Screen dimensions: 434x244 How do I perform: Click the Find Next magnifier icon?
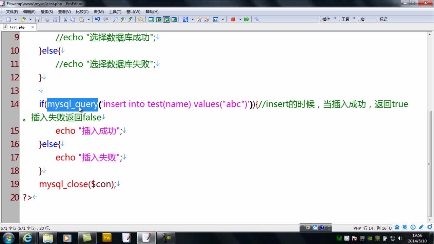click(123, 19)
